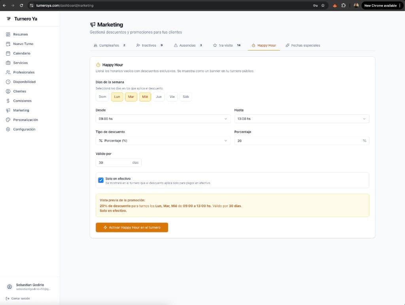Open Personalización via palette icon
The height and width of the screenshot is (305, 405).
pos(8,120)
